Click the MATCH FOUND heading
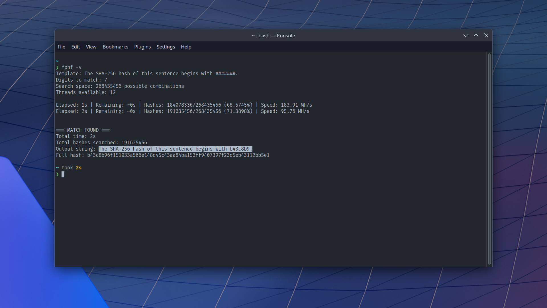This screenshot has height=308, width=547. coord(83,130)
